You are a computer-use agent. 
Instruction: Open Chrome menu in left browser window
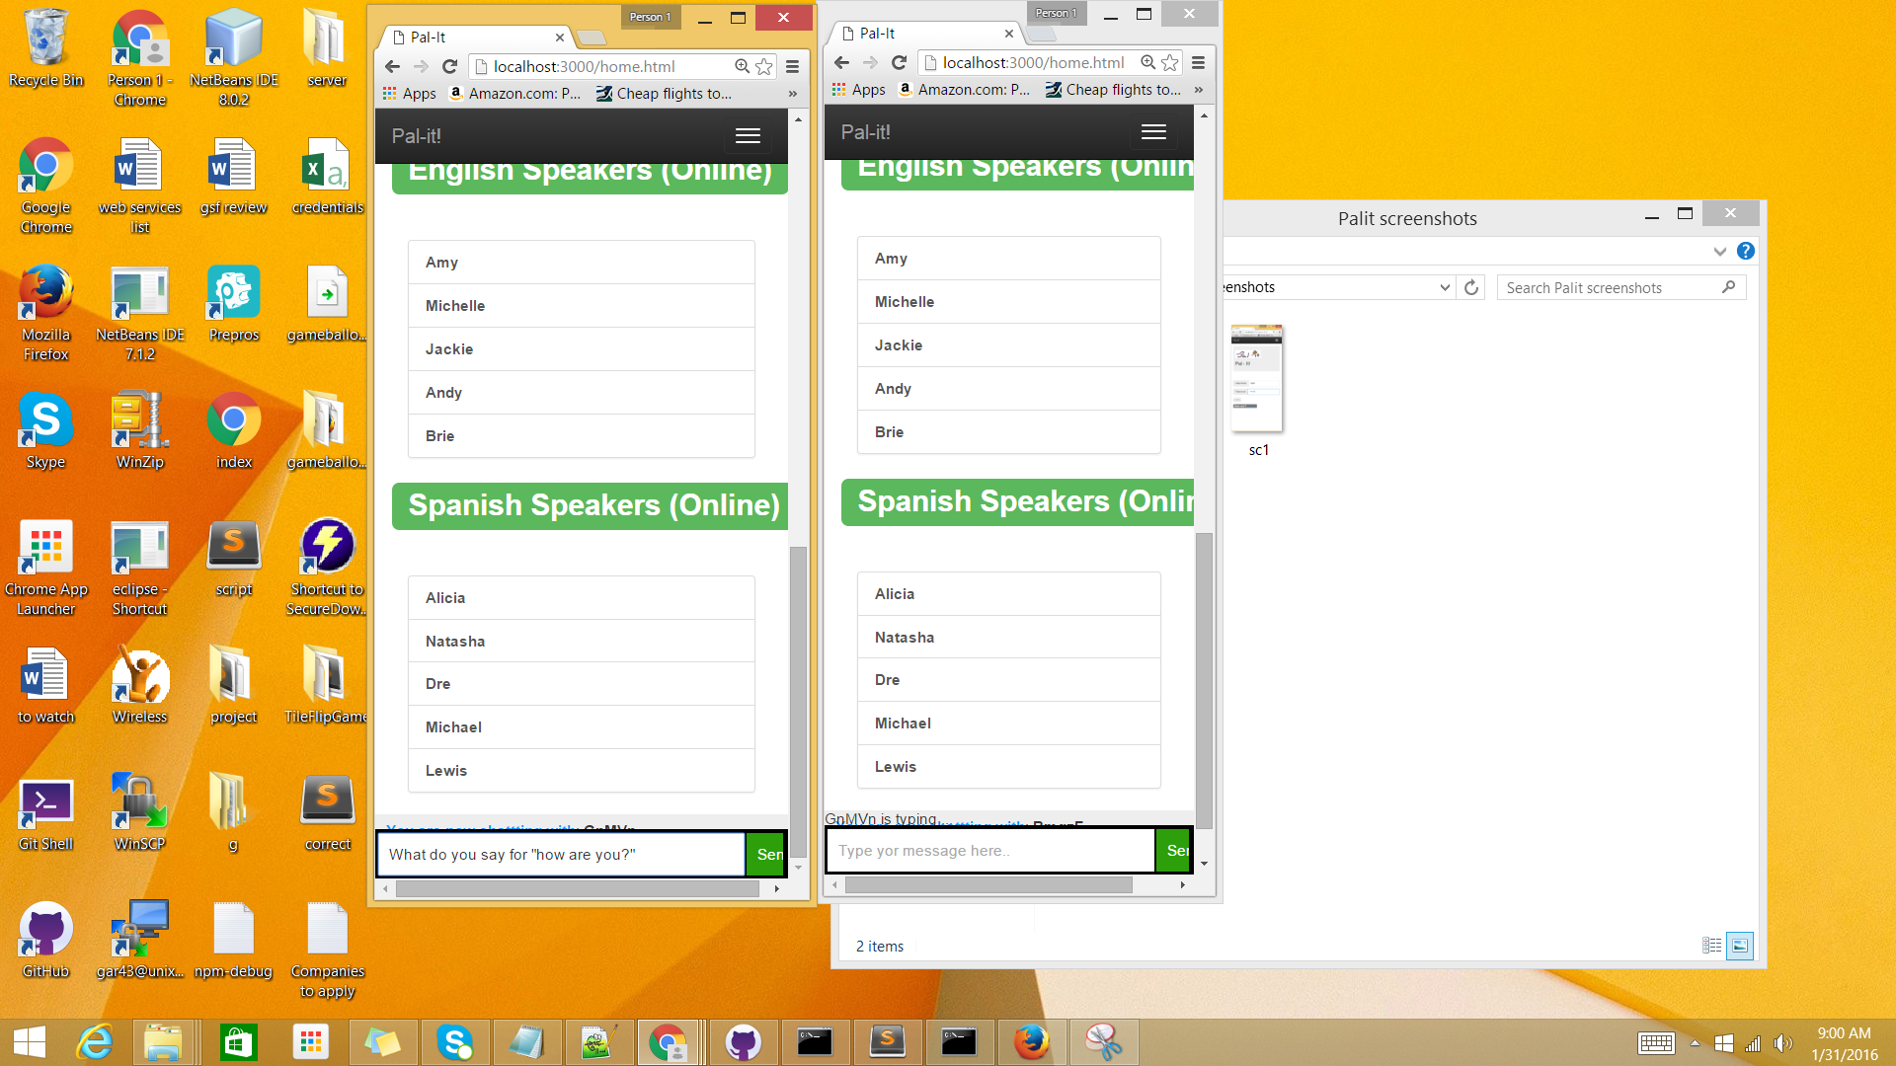(x=792, y=66)
